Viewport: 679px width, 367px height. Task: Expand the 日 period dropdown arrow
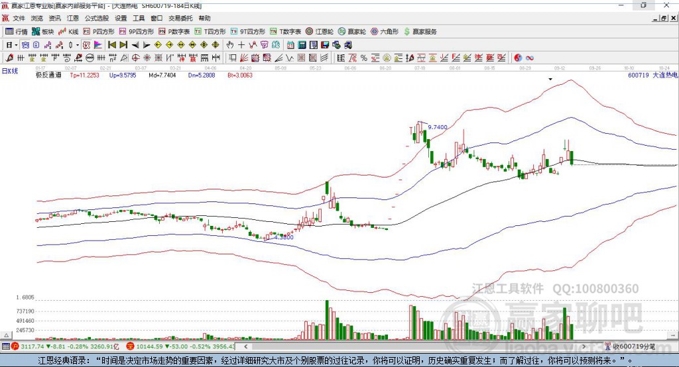(x=16, y=45)
